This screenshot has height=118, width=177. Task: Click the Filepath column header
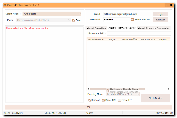[x=163, y=39]
